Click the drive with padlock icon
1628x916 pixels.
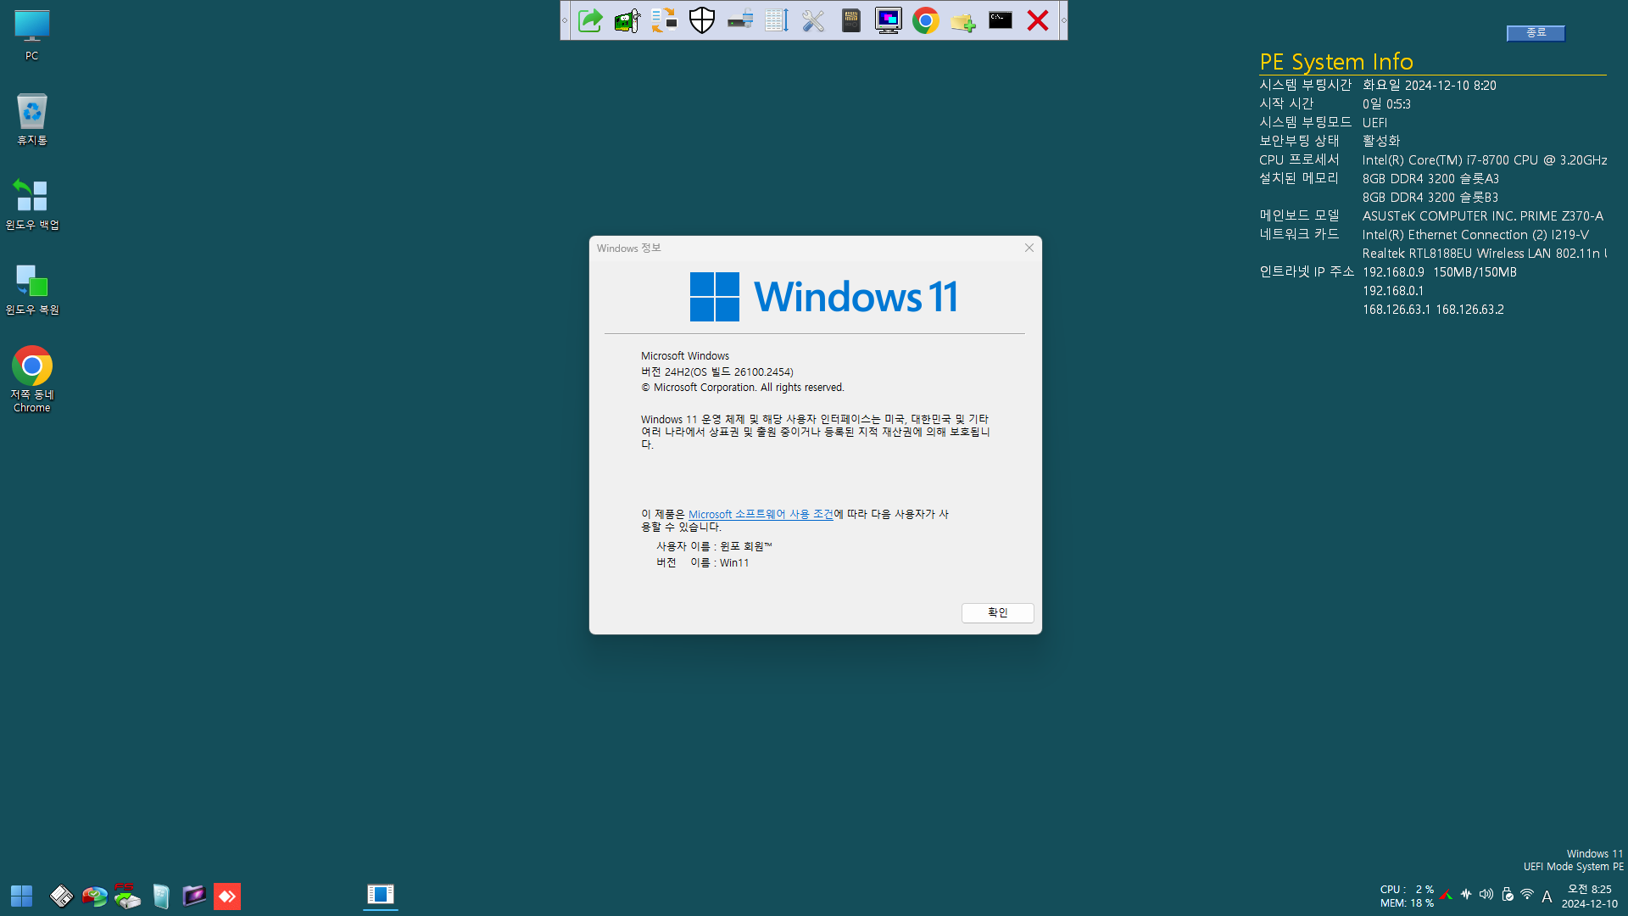[739, 20]
